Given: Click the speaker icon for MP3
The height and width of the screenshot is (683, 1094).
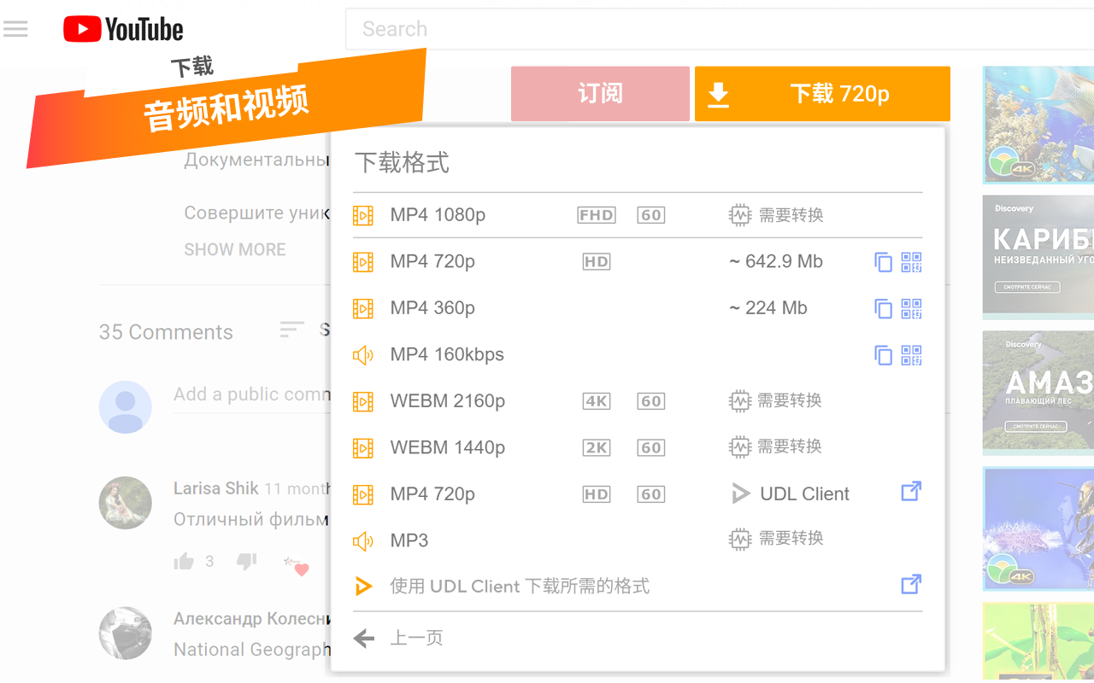Looking at the screenshot, I should 363,540.
